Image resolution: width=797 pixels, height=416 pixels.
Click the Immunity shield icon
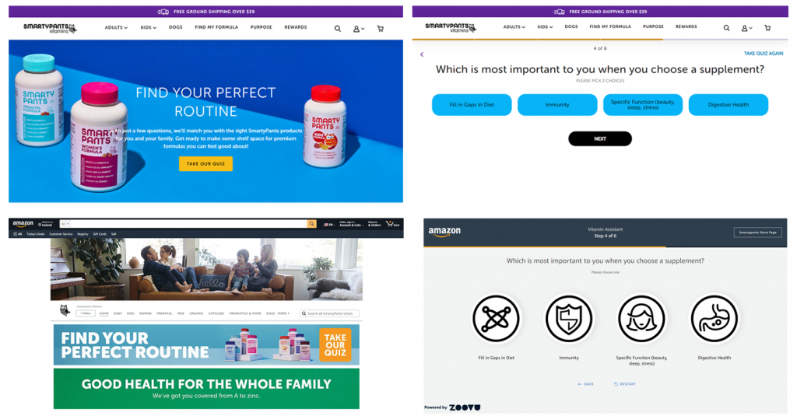click(569, 319)
